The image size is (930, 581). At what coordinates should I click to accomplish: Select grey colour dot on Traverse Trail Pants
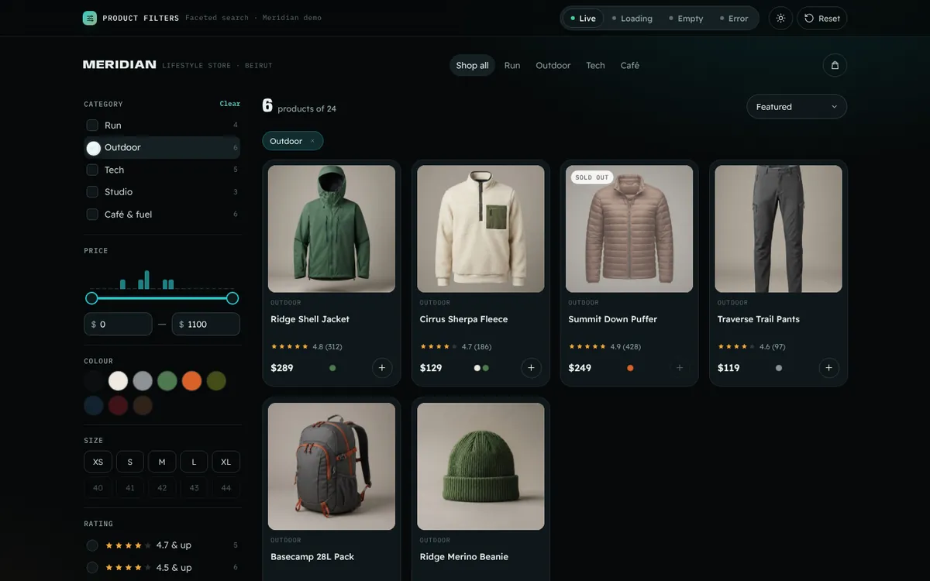(x=779, y=368)
